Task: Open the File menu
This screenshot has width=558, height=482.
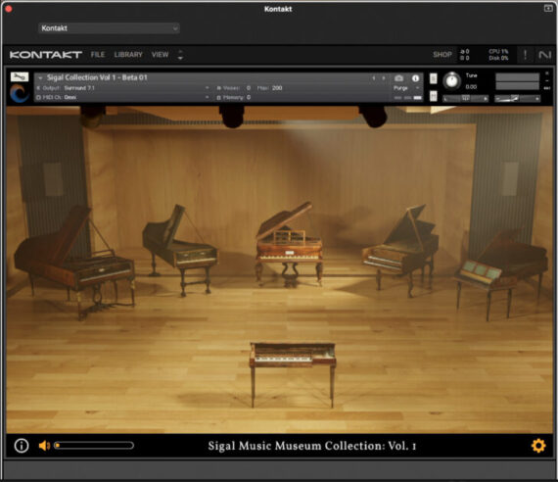Action: (x=98, y=55)
